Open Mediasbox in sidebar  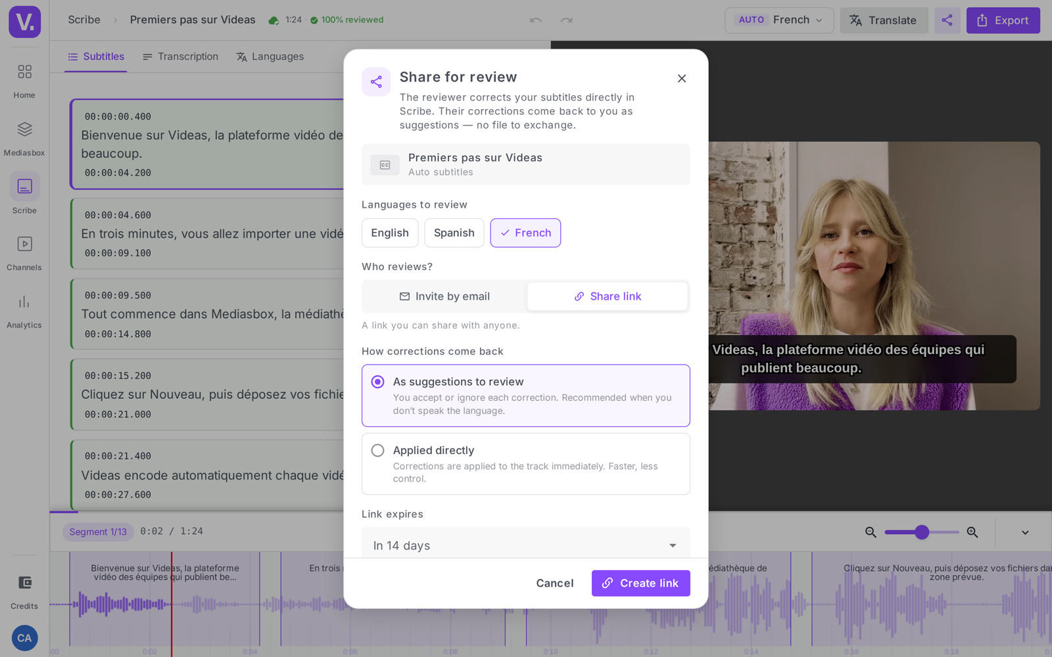[24, 138]
